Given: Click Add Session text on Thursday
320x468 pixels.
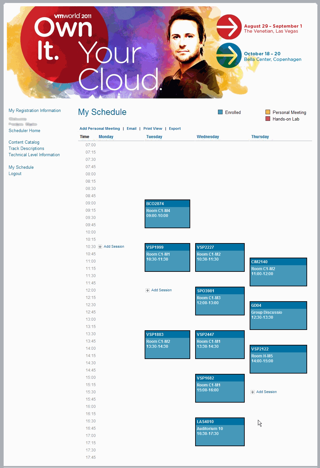Looking at the screenshot, I should coord(267,392).
